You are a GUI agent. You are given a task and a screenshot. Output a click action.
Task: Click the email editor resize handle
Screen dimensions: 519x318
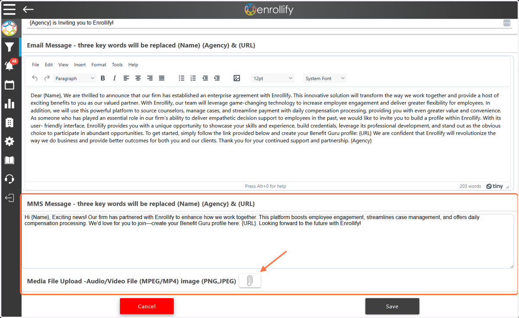507,187
